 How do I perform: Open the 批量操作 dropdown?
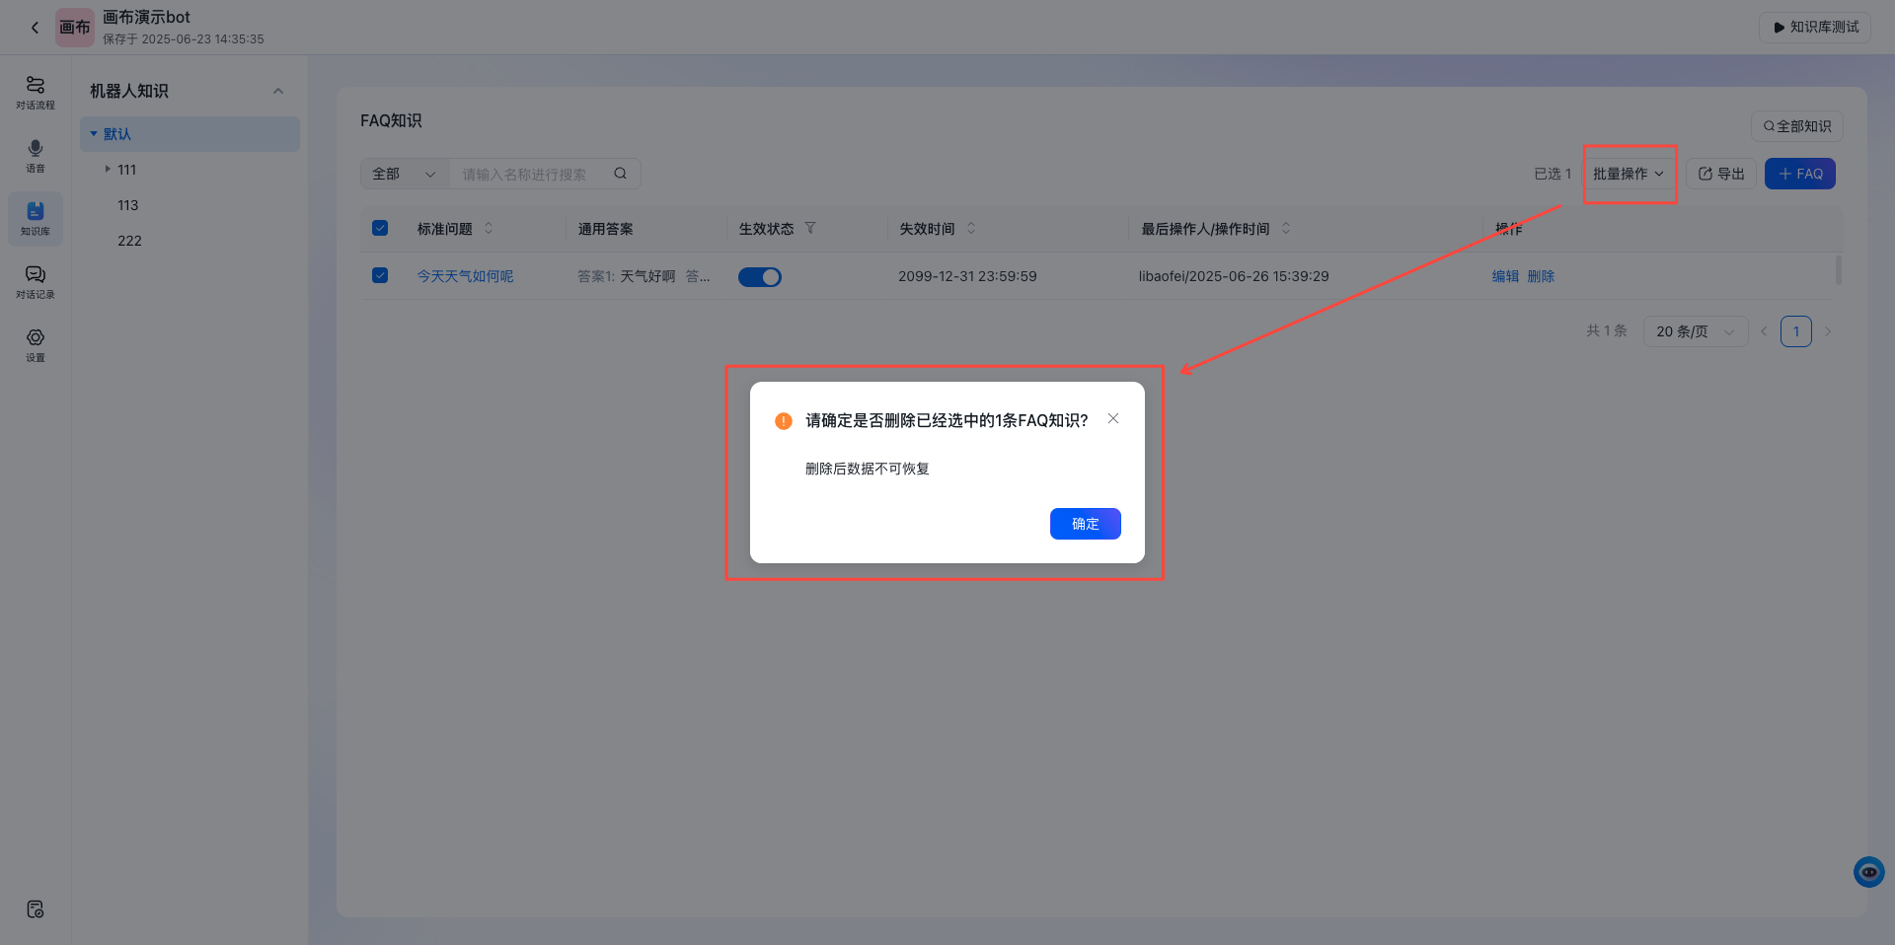point(1629,173)
